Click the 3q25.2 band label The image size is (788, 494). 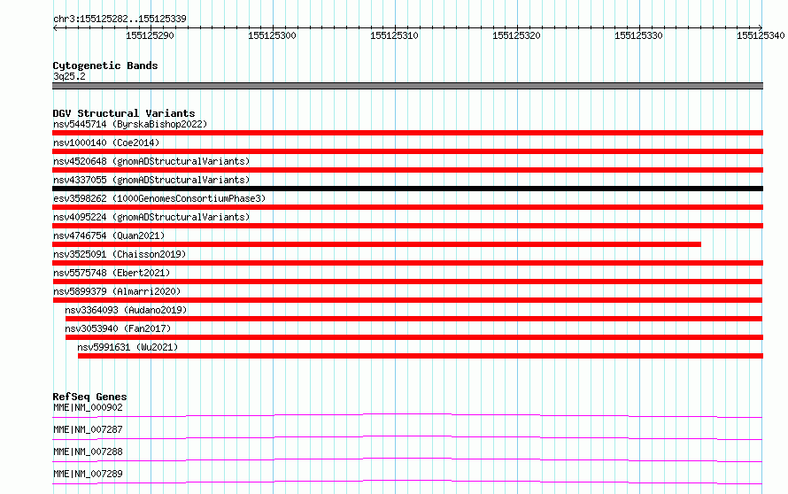(69, 76)
